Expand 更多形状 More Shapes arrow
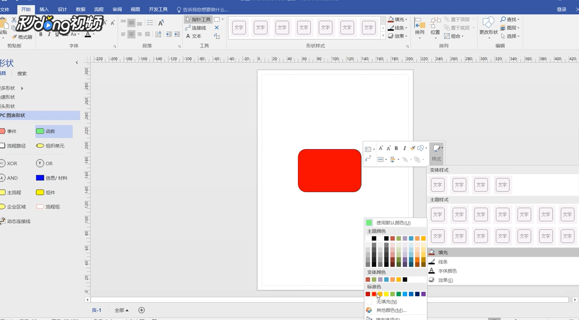579x320 pixels. point(22,88)
